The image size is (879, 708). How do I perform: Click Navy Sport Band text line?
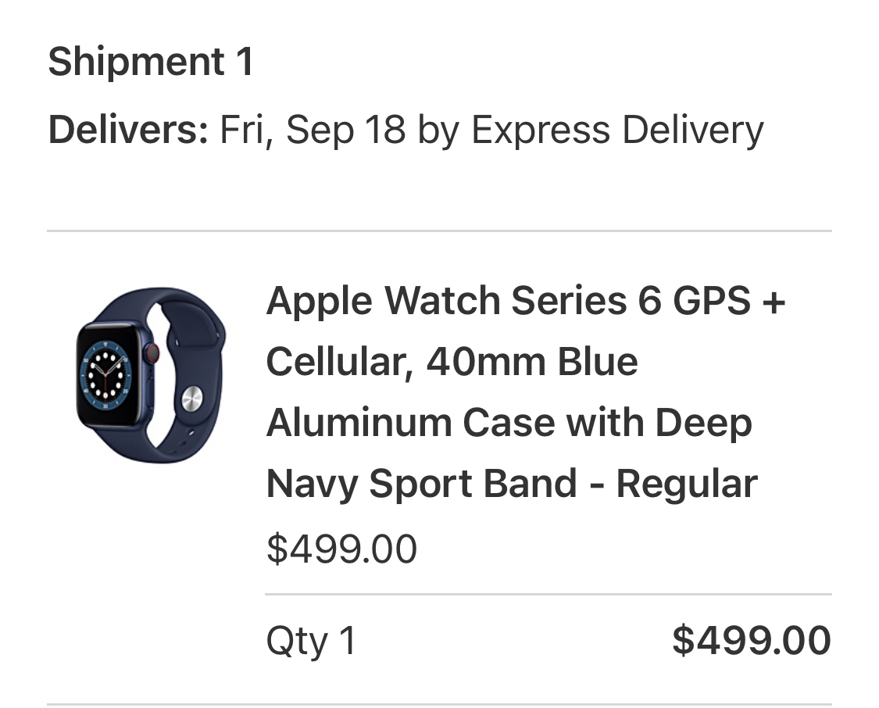422,483
